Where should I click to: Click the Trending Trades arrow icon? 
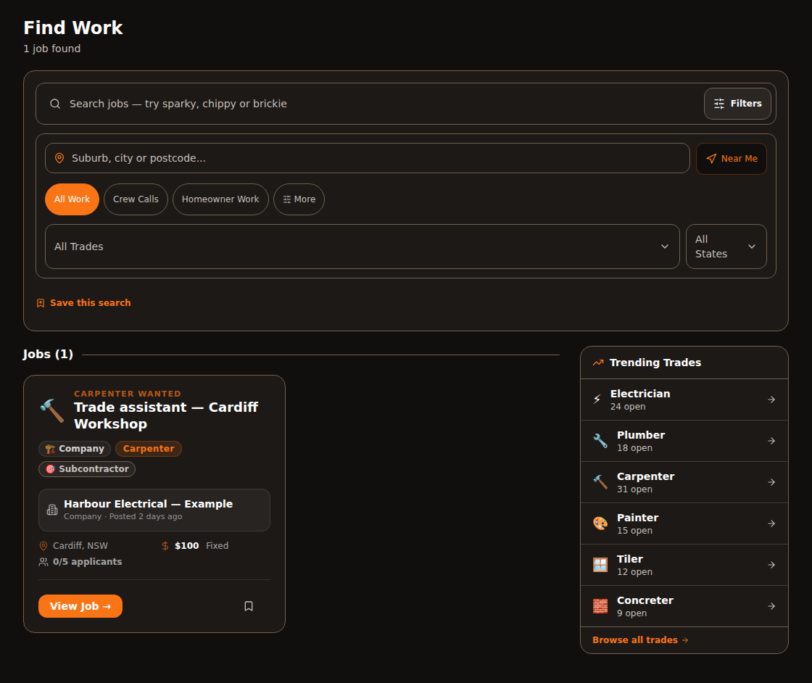coord(598,363)
